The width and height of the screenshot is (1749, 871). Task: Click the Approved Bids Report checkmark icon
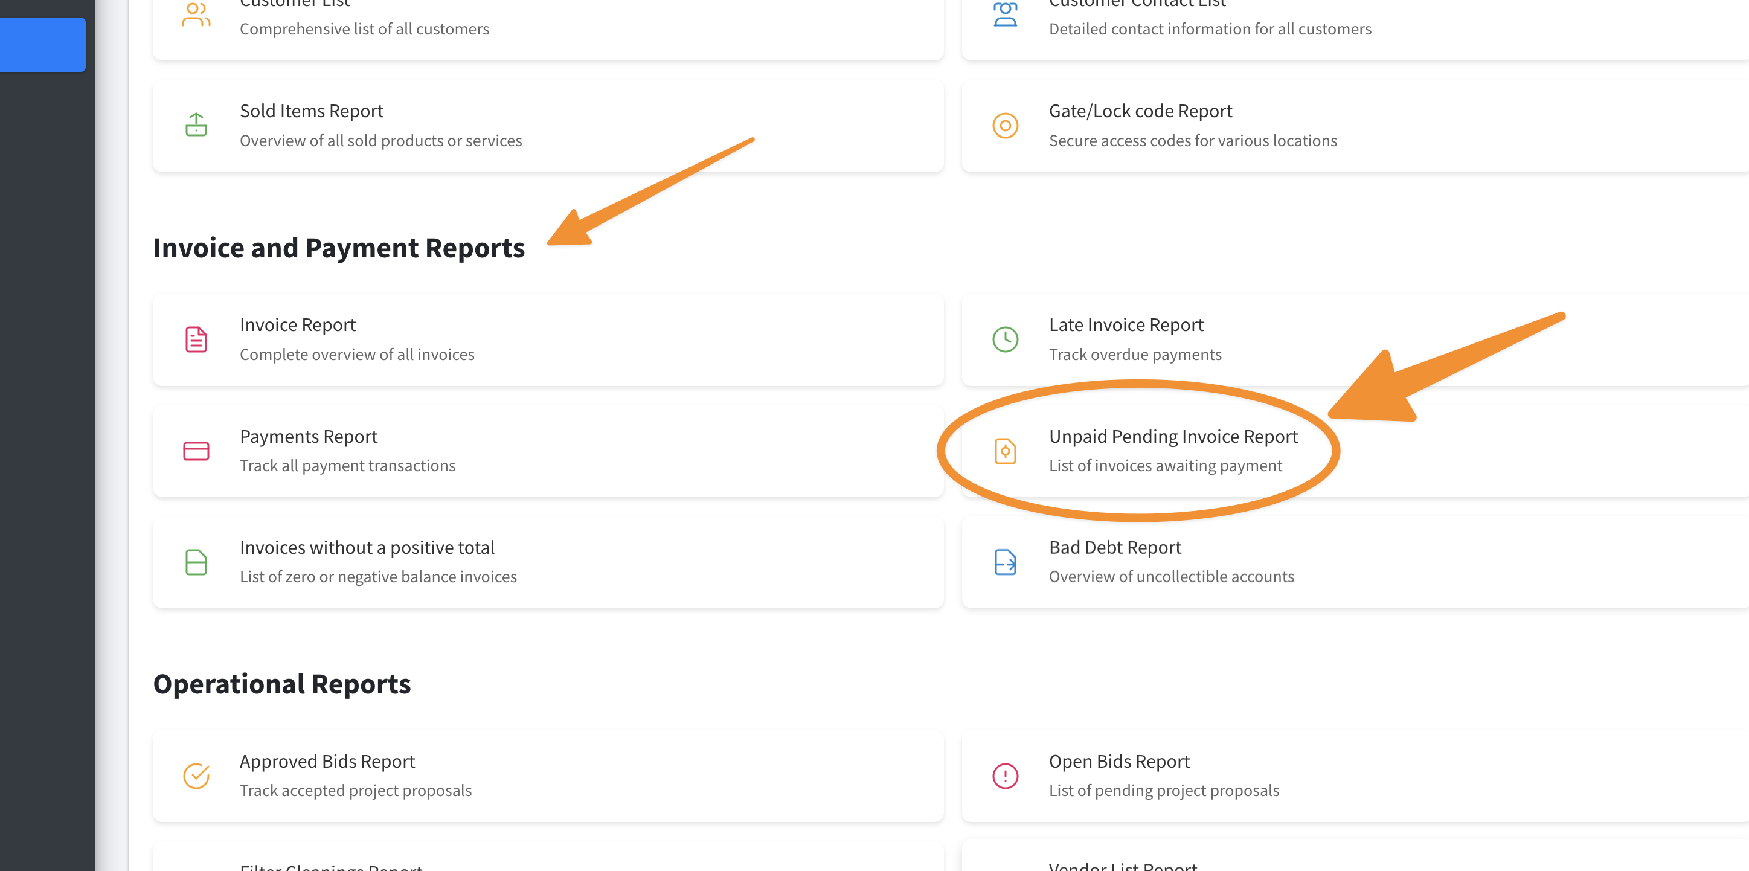[196, 776]
